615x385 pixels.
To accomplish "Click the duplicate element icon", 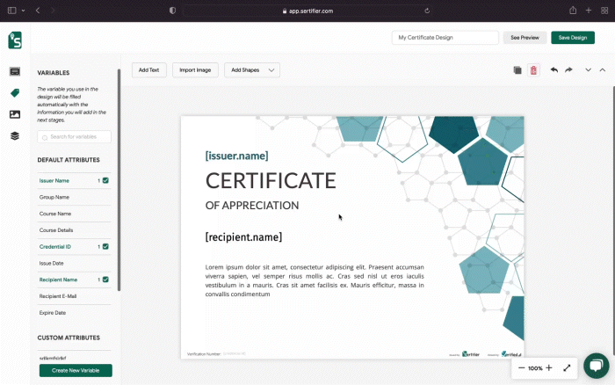I will 517,70.
